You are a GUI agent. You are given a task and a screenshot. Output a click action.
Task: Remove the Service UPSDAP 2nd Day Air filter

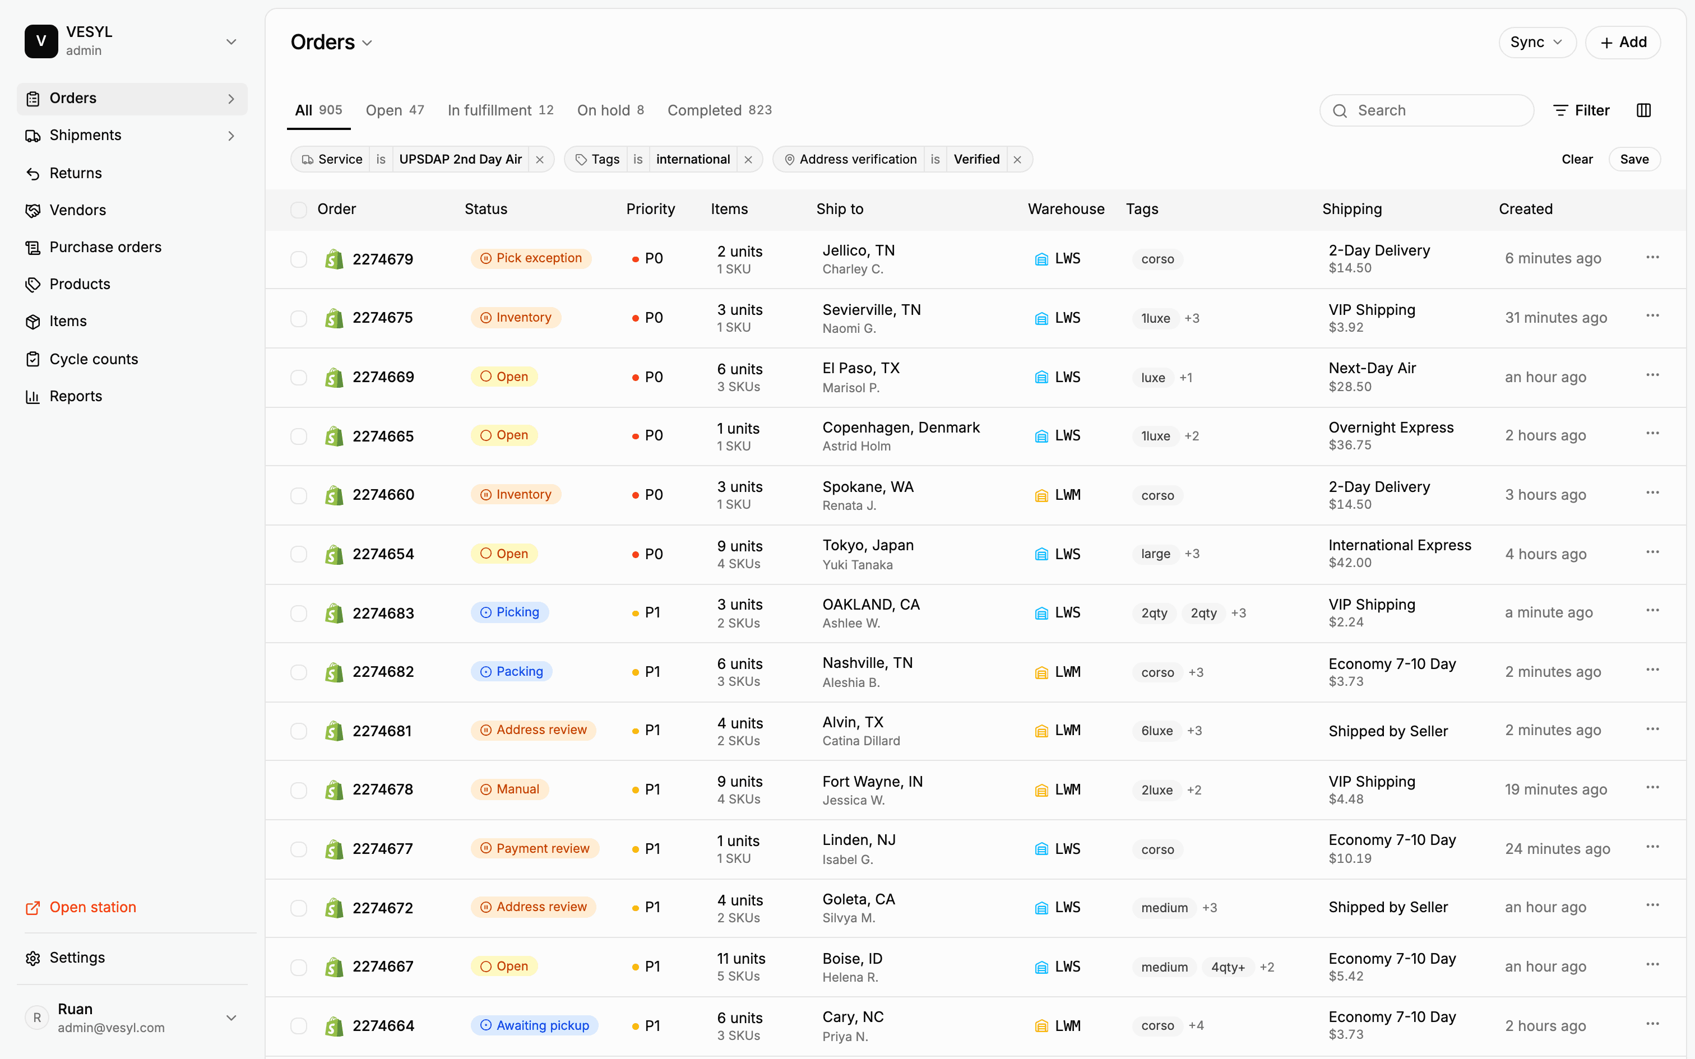point(540,160)
